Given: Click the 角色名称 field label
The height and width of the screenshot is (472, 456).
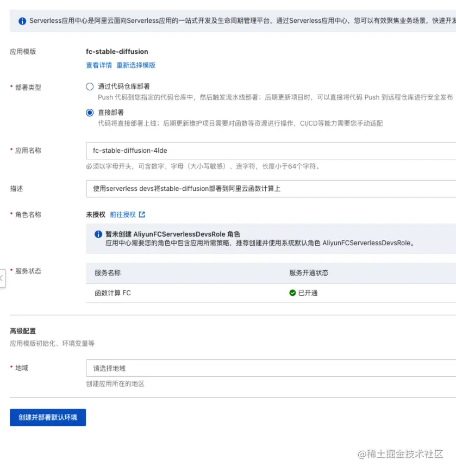Looking at the screenshot, I should click(x=28, y=215).
